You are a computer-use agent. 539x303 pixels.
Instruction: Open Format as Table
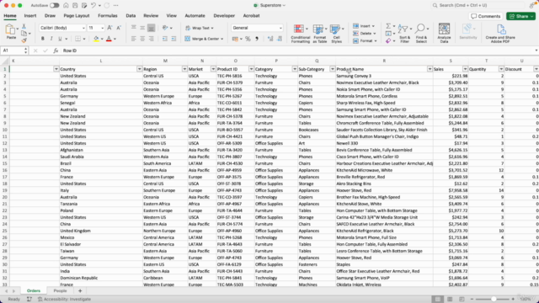(319, 34)
